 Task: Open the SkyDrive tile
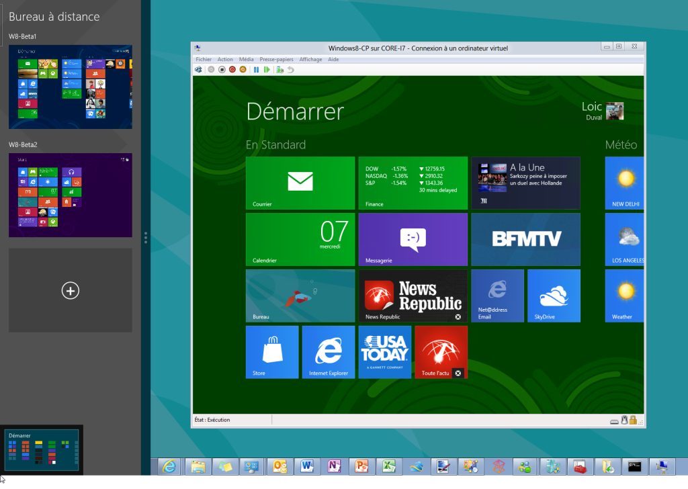[x=554, y=296]
